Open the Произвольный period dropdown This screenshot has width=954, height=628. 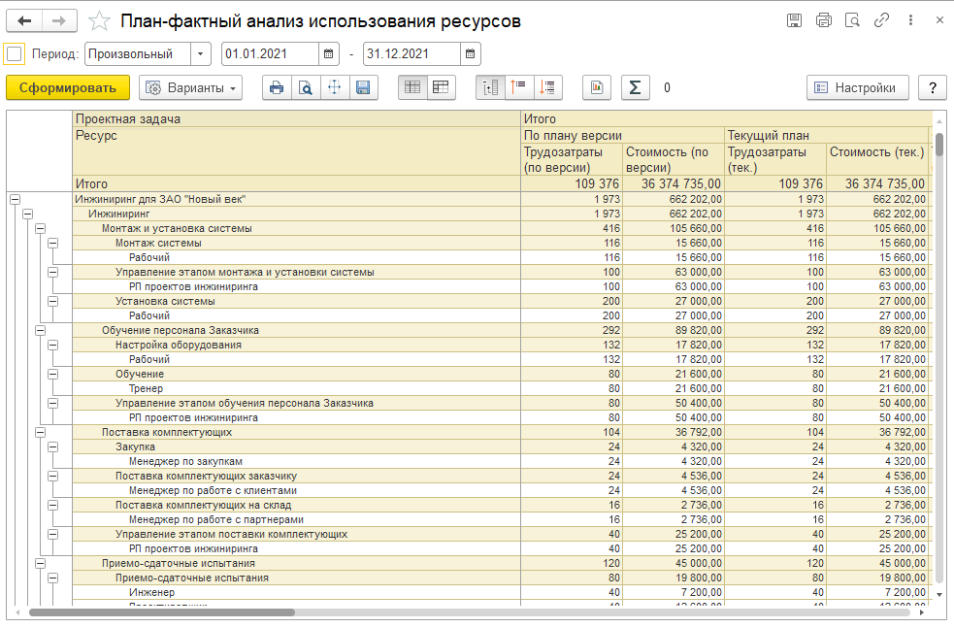200,54
